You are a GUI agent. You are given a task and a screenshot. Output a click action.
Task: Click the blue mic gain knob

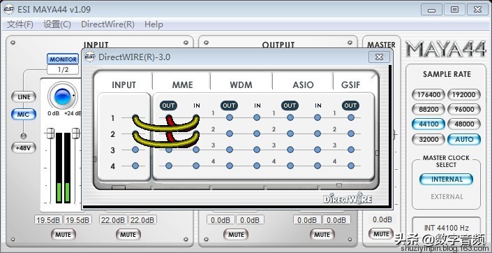point(62,97)
